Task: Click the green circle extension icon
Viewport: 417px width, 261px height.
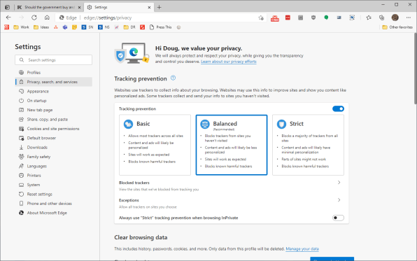Action: point(326,17)
